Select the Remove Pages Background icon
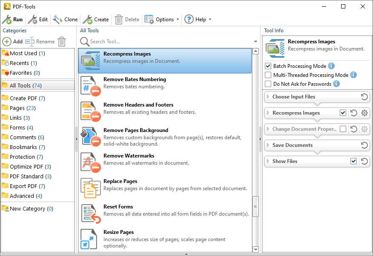 [90, 137]
